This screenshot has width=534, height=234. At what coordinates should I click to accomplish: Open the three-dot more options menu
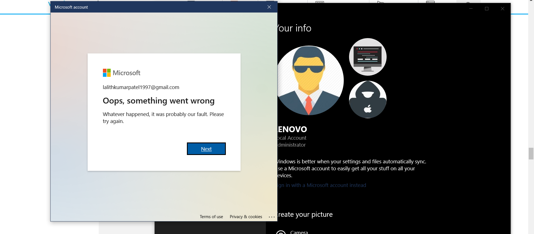[272, 217]
